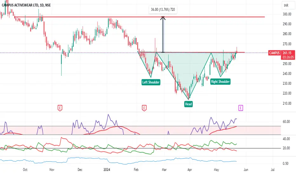Click the 210.00 price axis label

pos(287,103)
